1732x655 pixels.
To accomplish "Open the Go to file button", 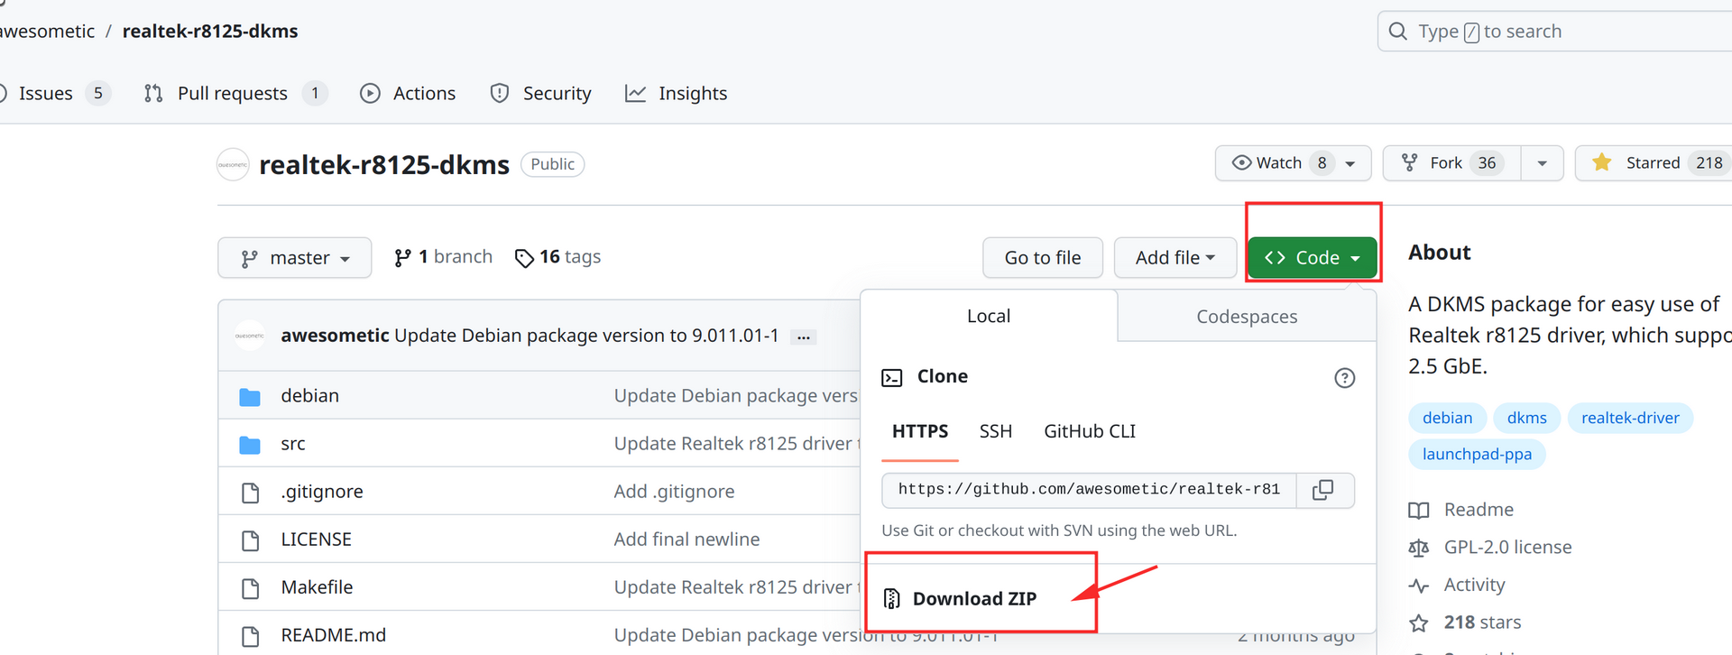I will [x=1043, y=258].
